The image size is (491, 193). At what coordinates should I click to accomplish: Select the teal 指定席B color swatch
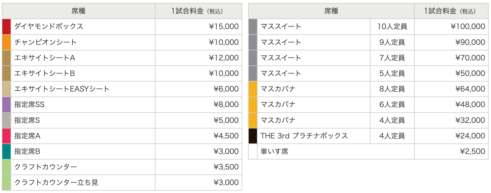(x=6, y=151)
